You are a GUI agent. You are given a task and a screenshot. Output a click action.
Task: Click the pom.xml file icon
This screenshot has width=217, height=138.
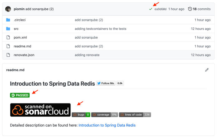pyautogui.click(x=8, y=37)
